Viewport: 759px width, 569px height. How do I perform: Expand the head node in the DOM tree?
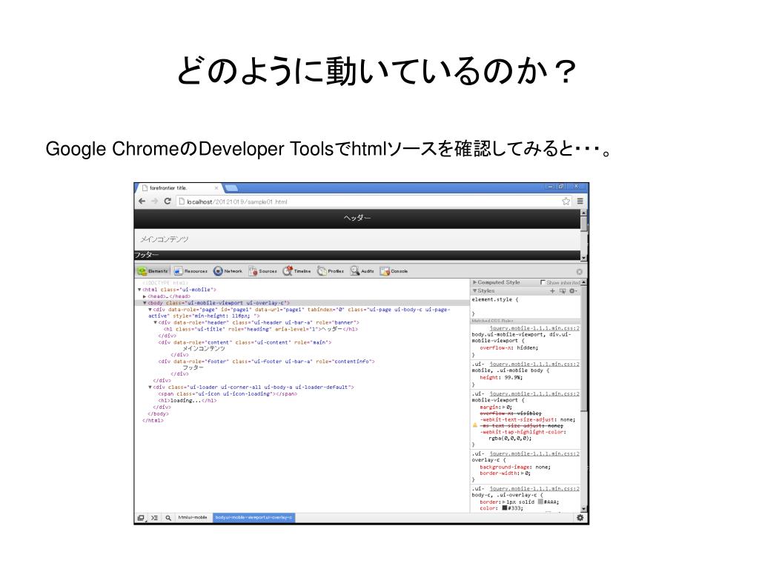point(145,296)
